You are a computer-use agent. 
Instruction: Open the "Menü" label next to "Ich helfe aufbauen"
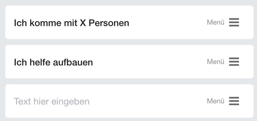coord(216,62)
